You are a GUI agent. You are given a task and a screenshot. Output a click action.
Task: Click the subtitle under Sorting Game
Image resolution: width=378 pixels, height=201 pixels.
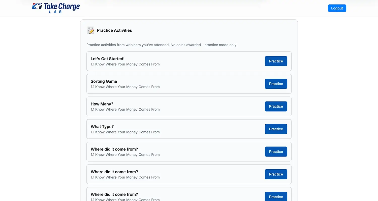click(125, 87)
